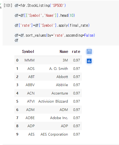Click the MMM symbol cell
The width and height of the screenshot is (119, 145).
point(30,60)
